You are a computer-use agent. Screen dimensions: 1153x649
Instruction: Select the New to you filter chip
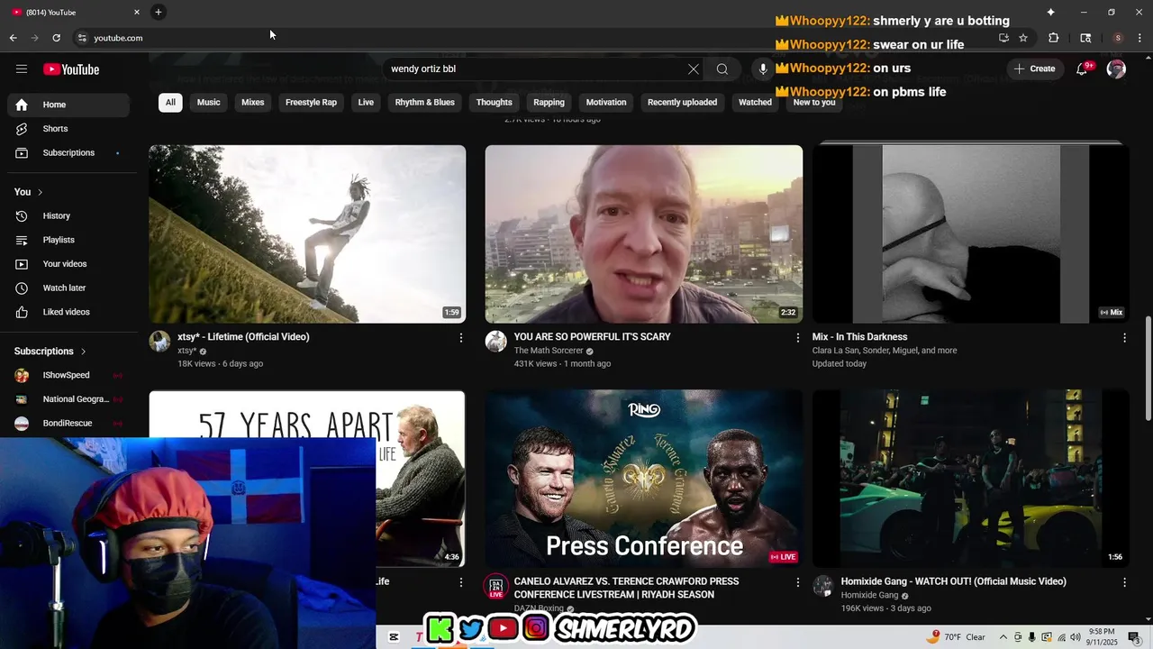click(x=814, y=103)
